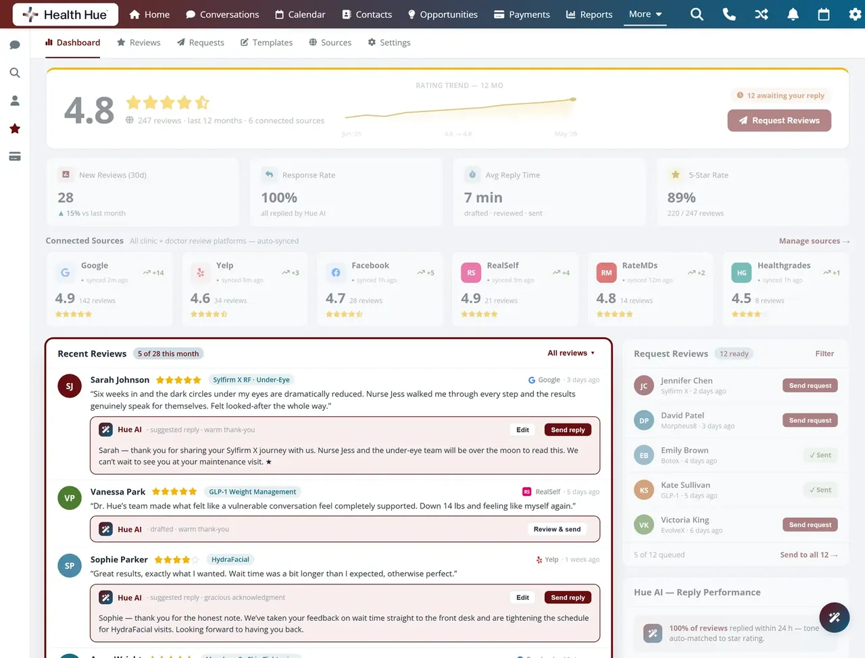Click Sophie Parker's SP avatar
Image resolution: width=865 pixels, height=658 pixels.
[x=70, y=566]
